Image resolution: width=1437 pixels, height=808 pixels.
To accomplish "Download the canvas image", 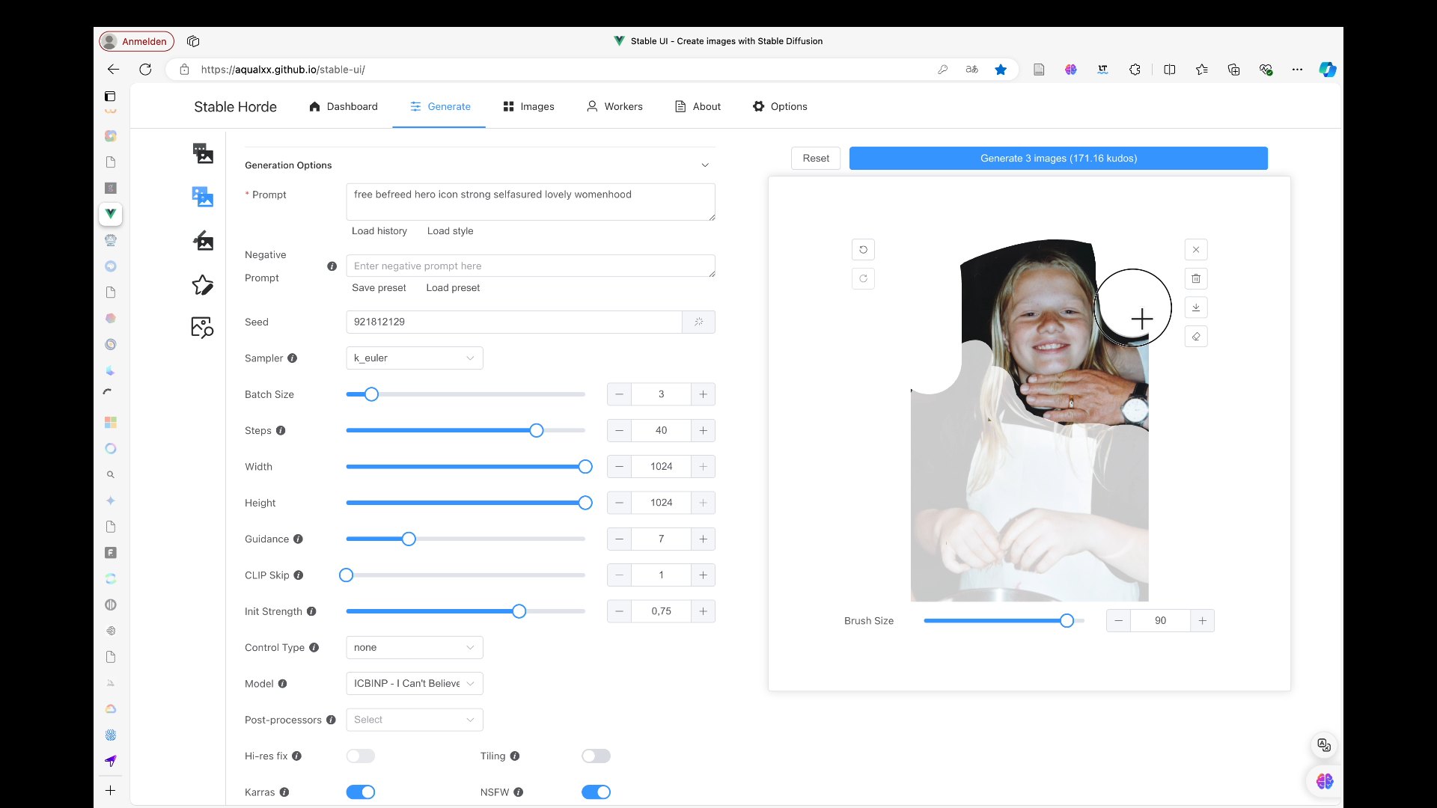I will (1196, 307).
